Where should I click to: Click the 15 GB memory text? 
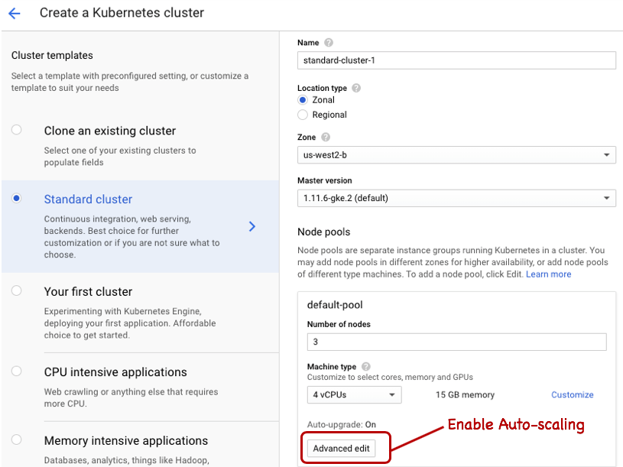(465, 394)
